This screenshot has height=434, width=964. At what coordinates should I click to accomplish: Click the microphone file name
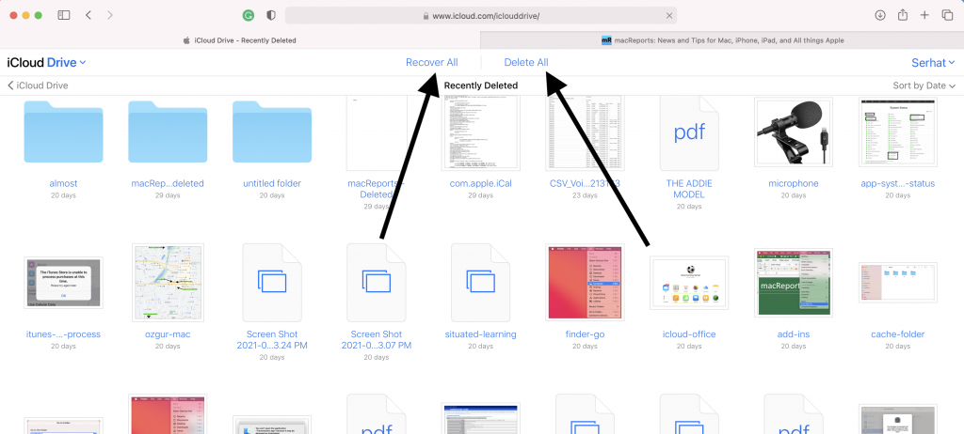pos(793,183)
